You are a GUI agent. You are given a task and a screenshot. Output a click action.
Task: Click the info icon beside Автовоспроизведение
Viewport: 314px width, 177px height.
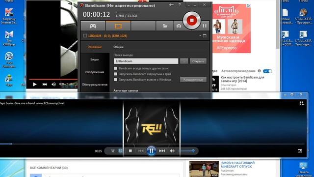coord(259,71)
